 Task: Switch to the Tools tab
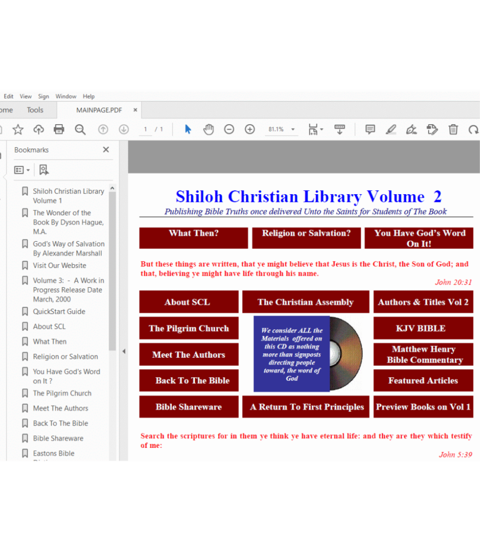pos(35,110)
